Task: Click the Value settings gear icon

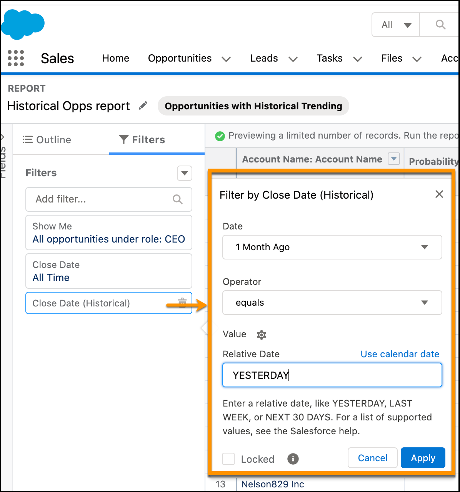Action: click(x=262, y=335)
